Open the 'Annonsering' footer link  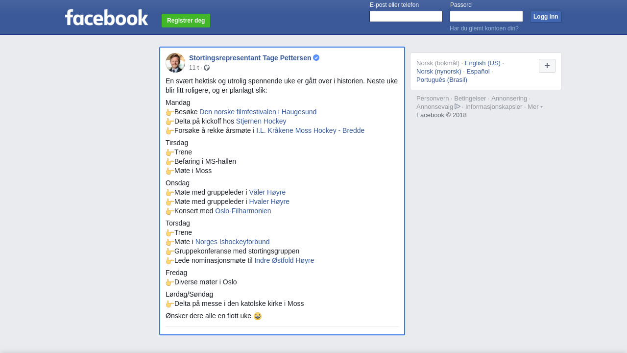tap(509, 98)
